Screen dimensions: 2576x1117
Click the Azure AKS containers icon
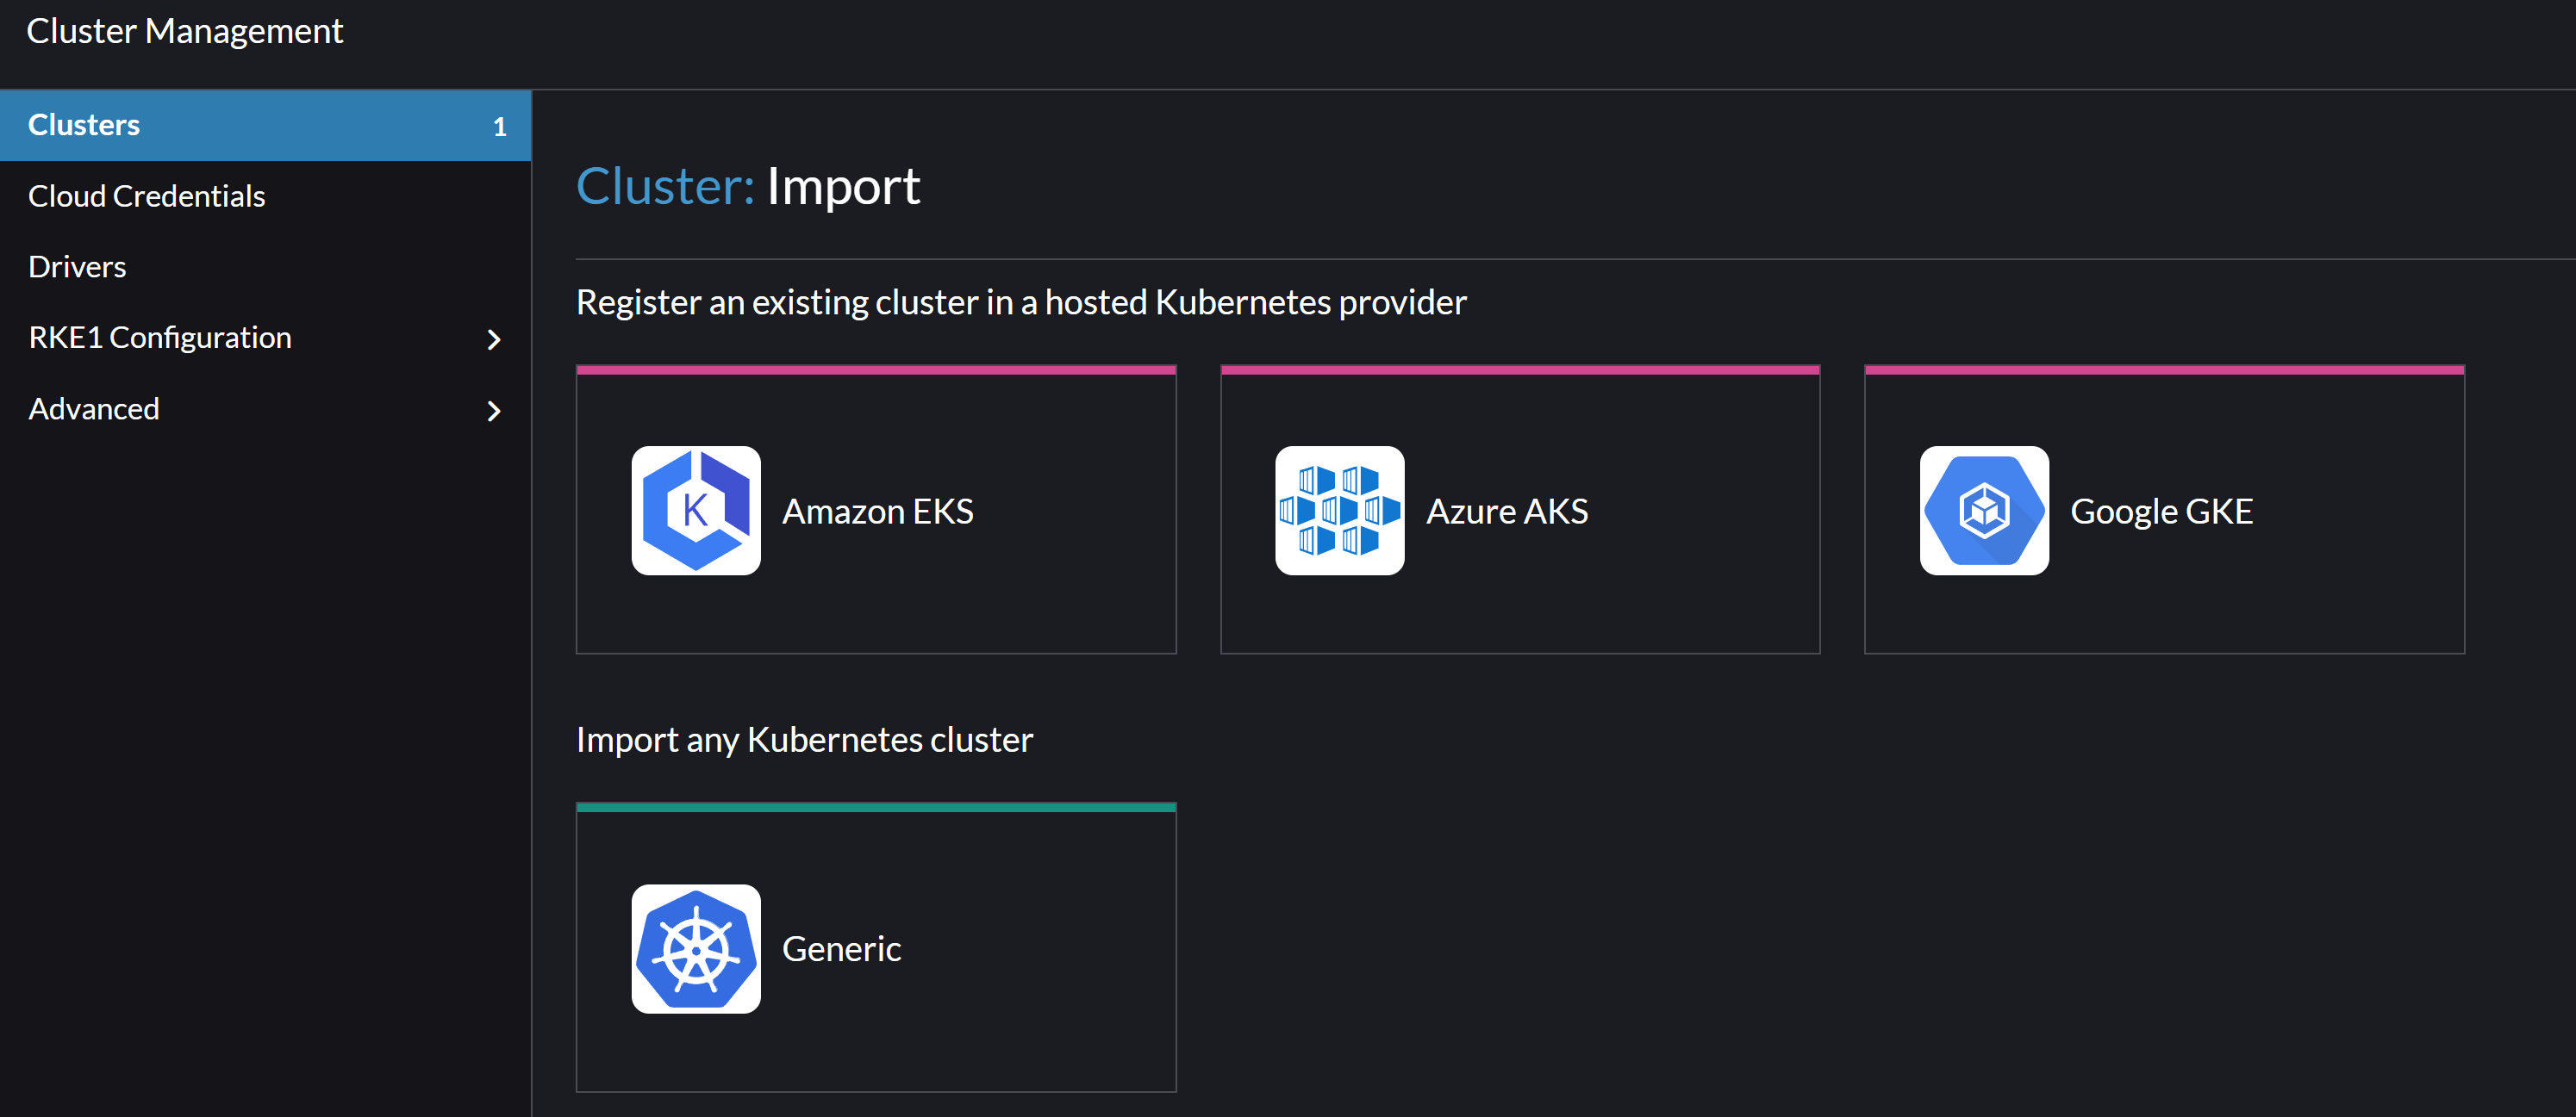[1339, 511]
